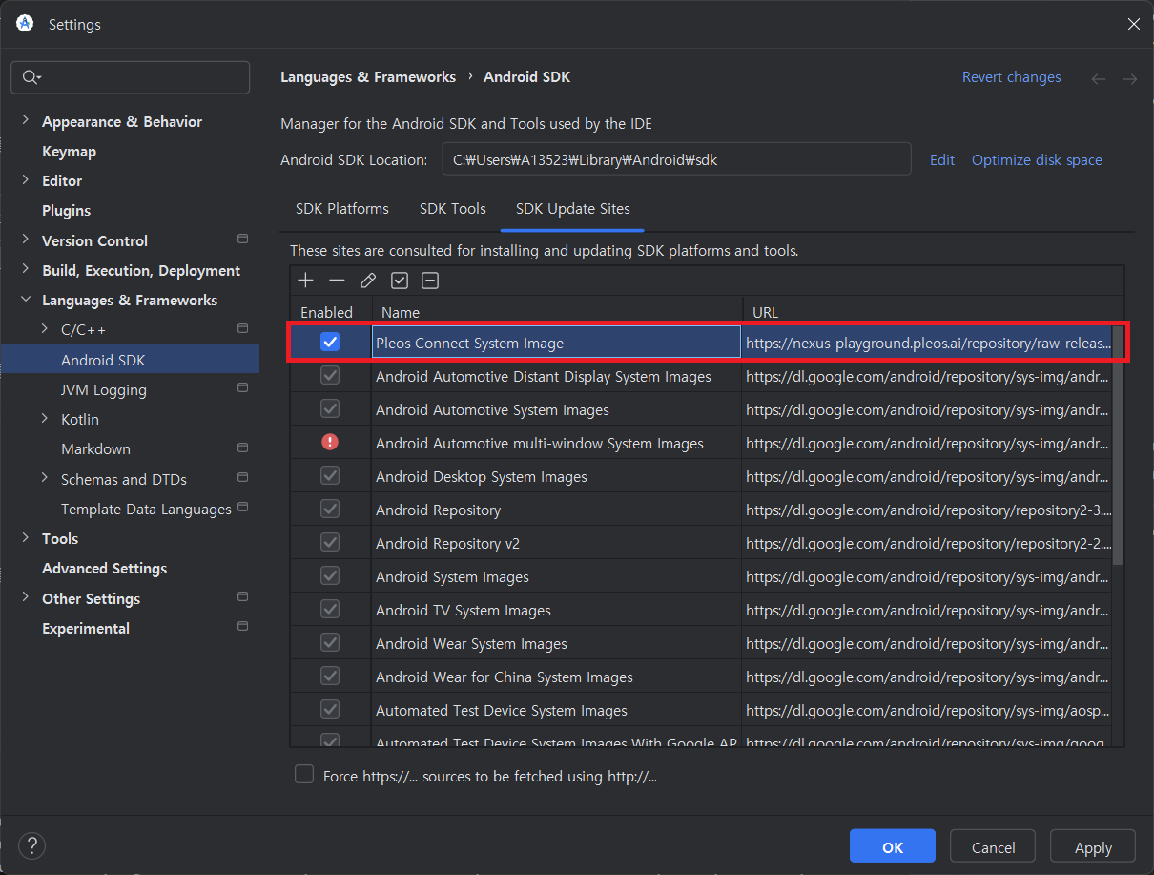The width and height of the screenshot is (1154, 875).
Task: Click the update sites table vertical scrollbar
Action: coord(1118,458)
